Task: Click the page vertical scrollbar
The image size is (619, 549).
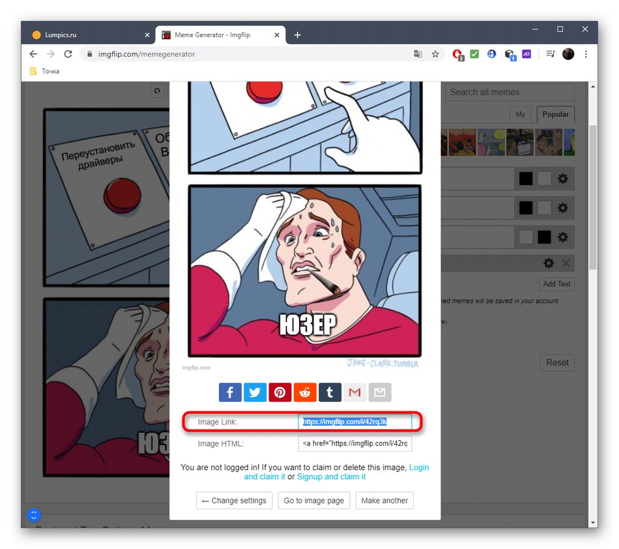Action: [592, 198]
